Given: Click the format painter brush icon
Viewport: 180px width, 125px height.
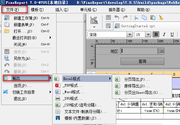Looking at the screenshot, I should pyautogui.click(x=161, y=17).
